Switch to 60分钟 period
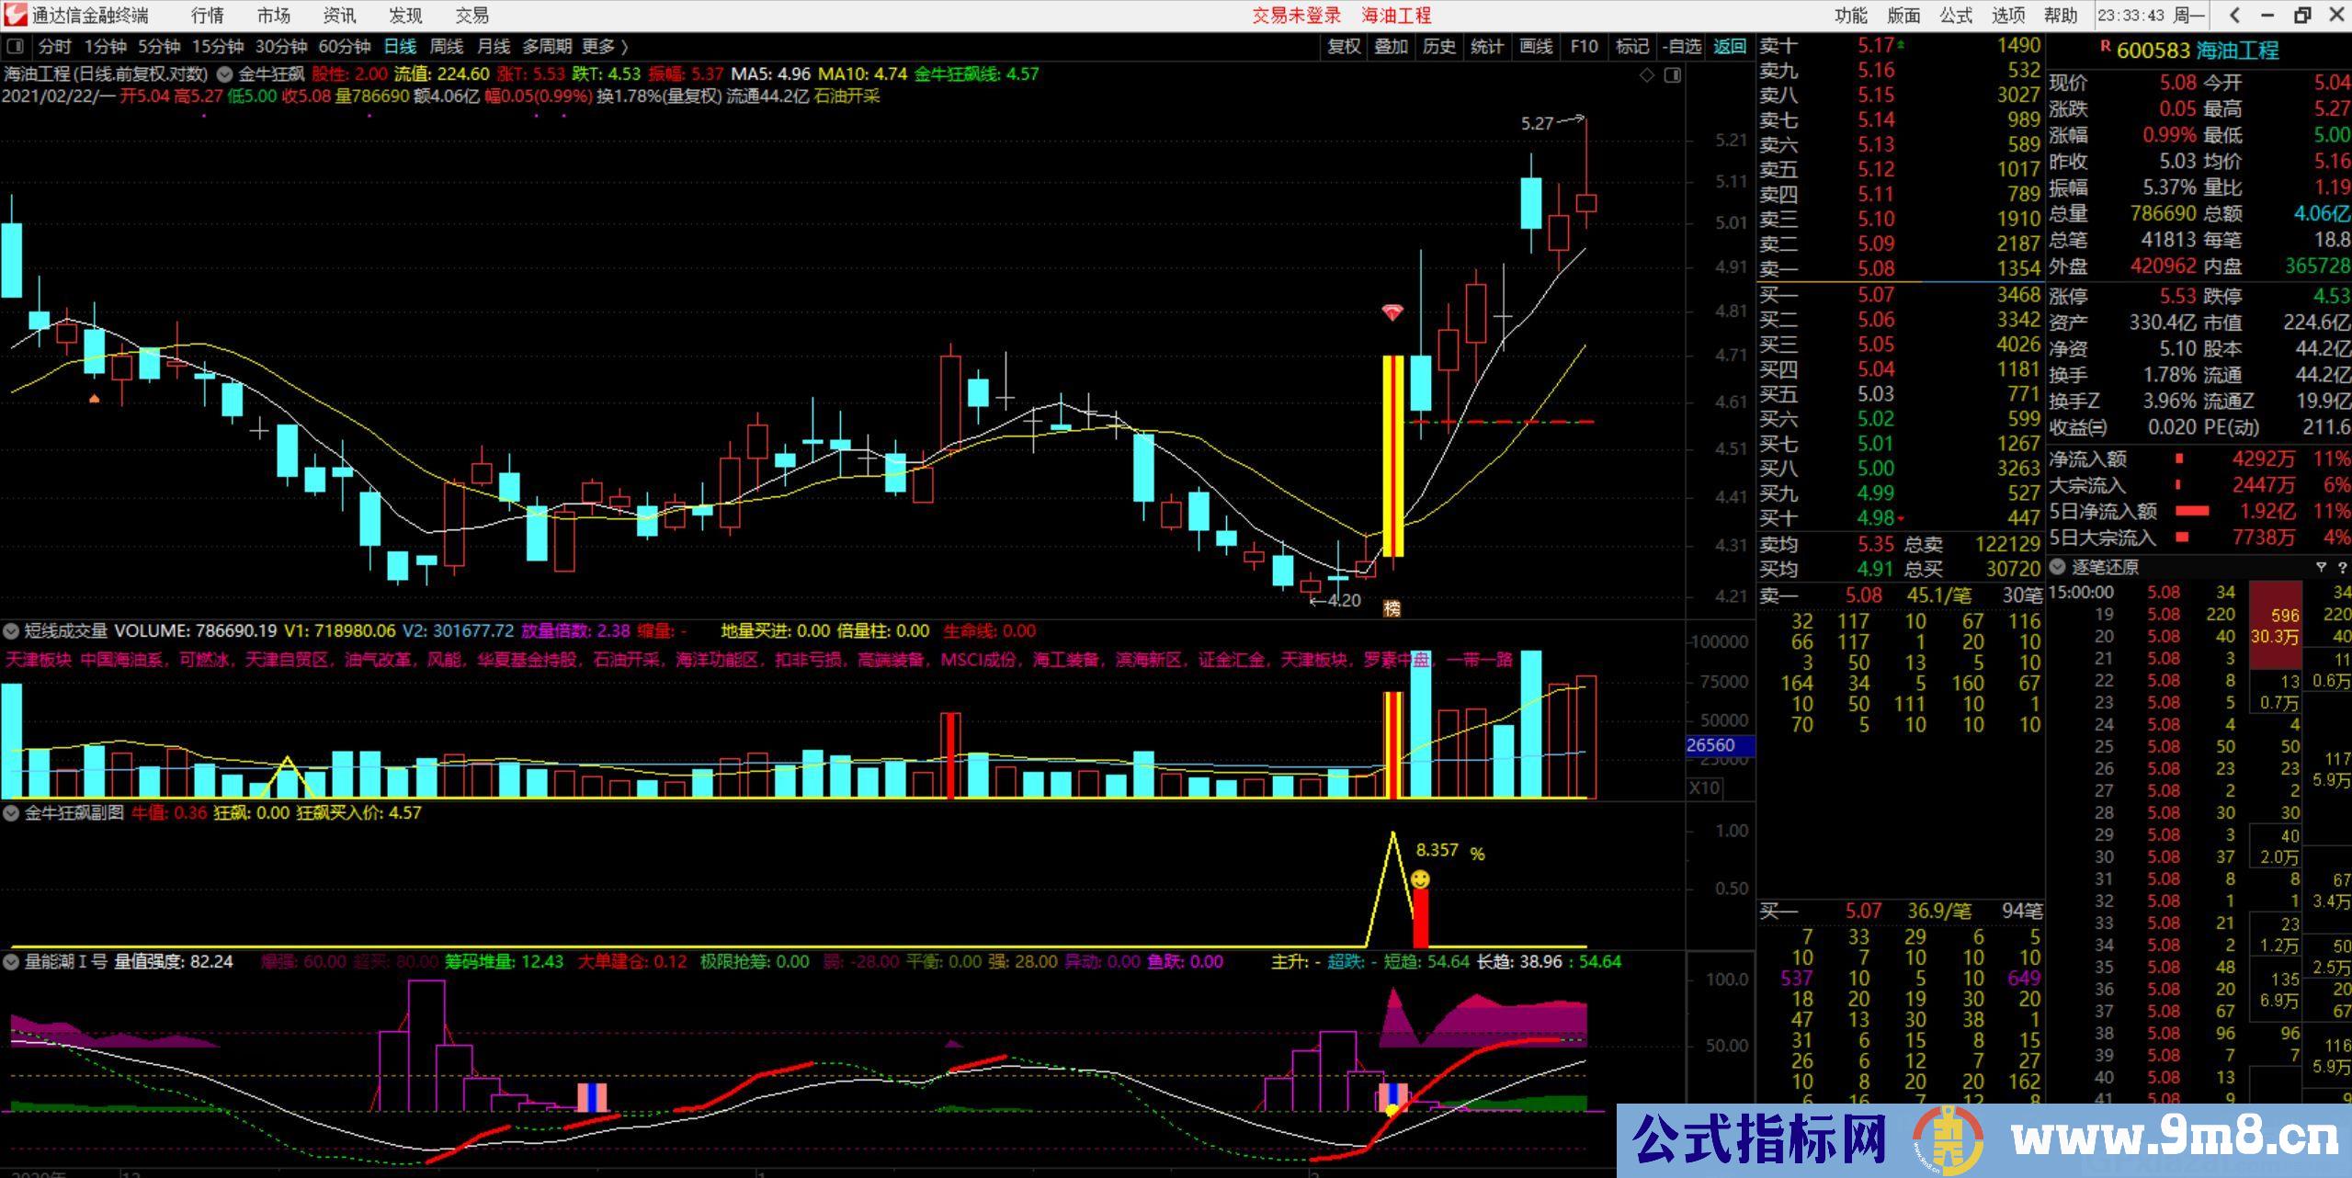Screen dimensions: 2352x1178 [x=344, y=47]
